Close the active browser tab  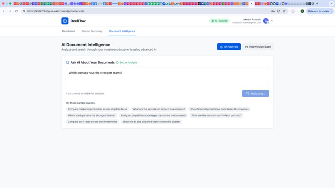pos(251,4)
